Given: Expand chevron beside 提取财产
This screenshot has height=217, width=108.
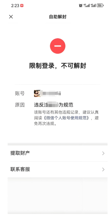Looking at the screenshot, I should tap(103, 153).
